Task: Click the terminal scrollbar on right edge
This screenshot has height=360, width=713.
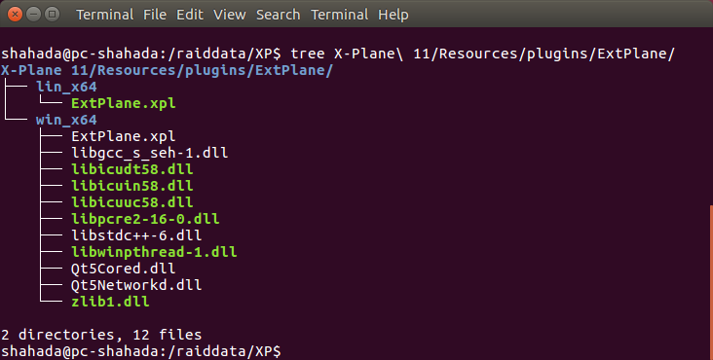Action: 711,281
